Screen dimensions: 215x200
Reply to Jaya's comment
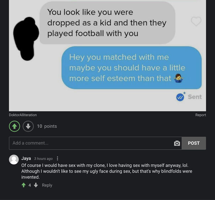[x=47, y=185]
